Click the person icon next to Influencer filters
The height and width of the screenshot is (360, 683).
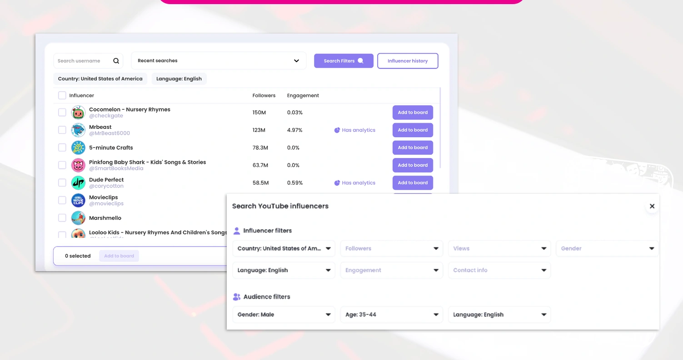[236, 231]
